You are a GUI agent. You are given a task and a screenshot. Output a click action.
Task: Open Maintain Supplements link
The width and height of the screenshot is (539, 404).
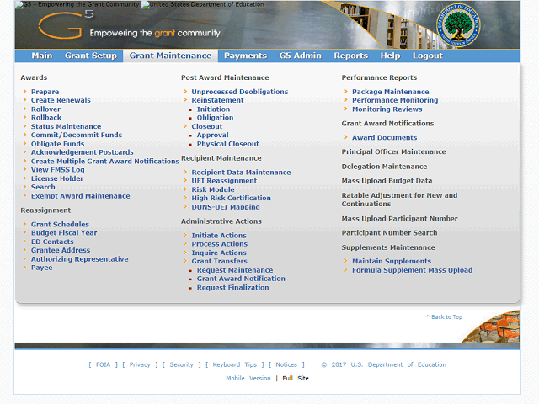tap(392, 262)
